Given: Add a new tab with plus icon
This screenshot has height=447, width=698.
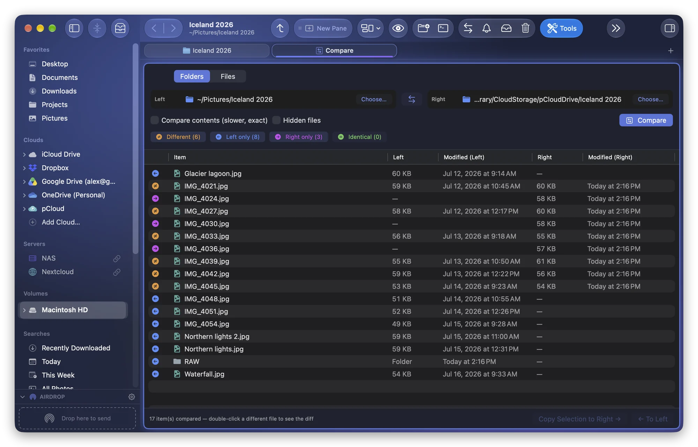Looking at the screenshot, I should tap(670, 51).
